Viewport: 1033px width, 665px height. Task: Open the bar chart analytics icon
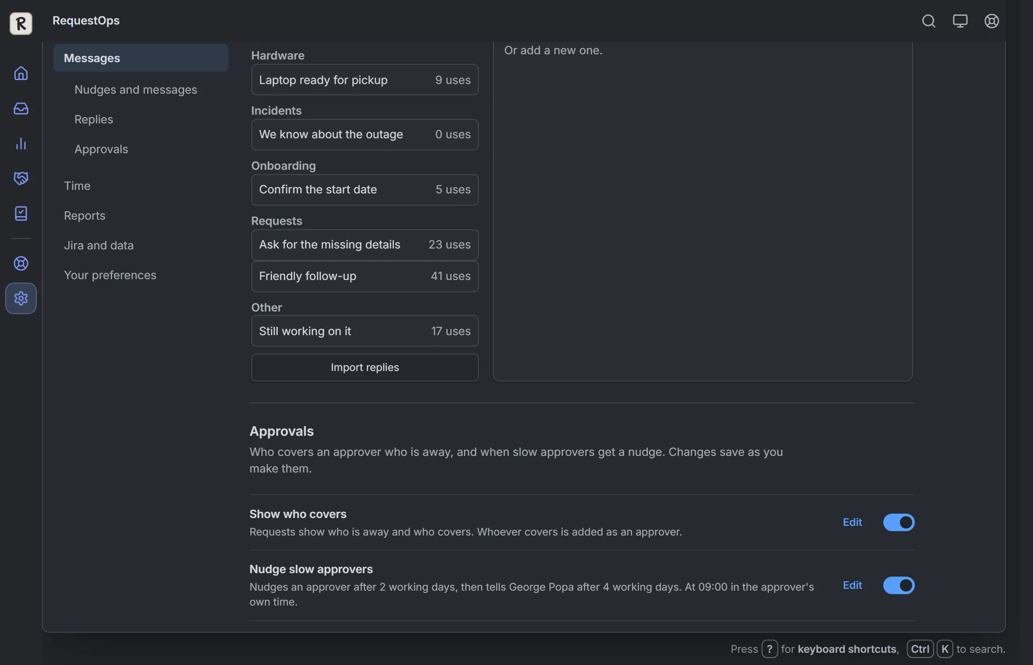tap(21, 143)
